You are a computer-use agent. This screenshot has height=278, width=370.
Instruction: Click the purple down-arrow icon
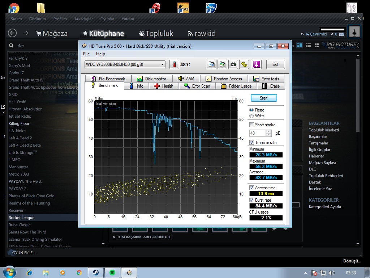257,64
